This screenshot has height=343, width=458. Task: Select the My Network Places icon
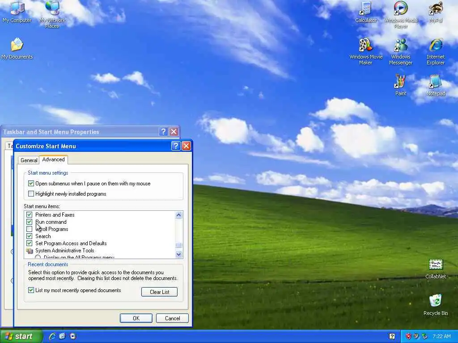[x=52, y=14]
